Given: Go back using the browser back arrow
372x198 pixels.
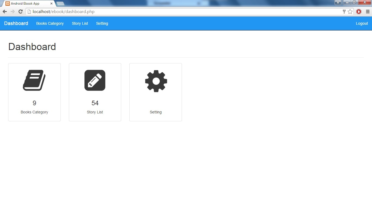Looking at the screenshot, I should pos(5,11).
